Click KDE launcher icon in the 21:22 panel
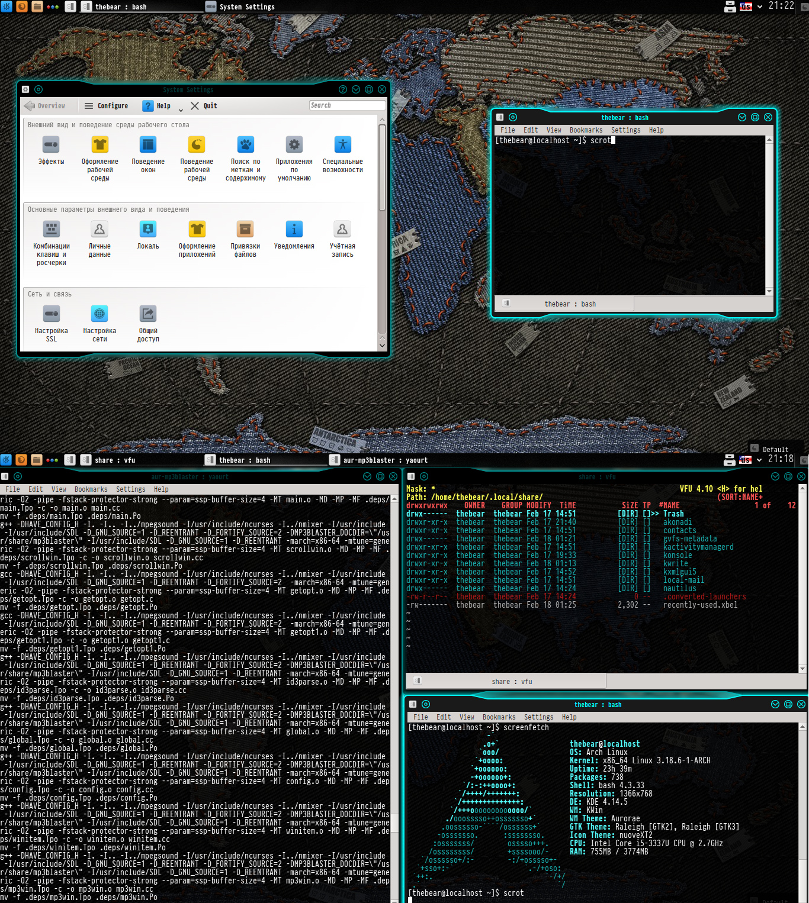 (7, 7)
